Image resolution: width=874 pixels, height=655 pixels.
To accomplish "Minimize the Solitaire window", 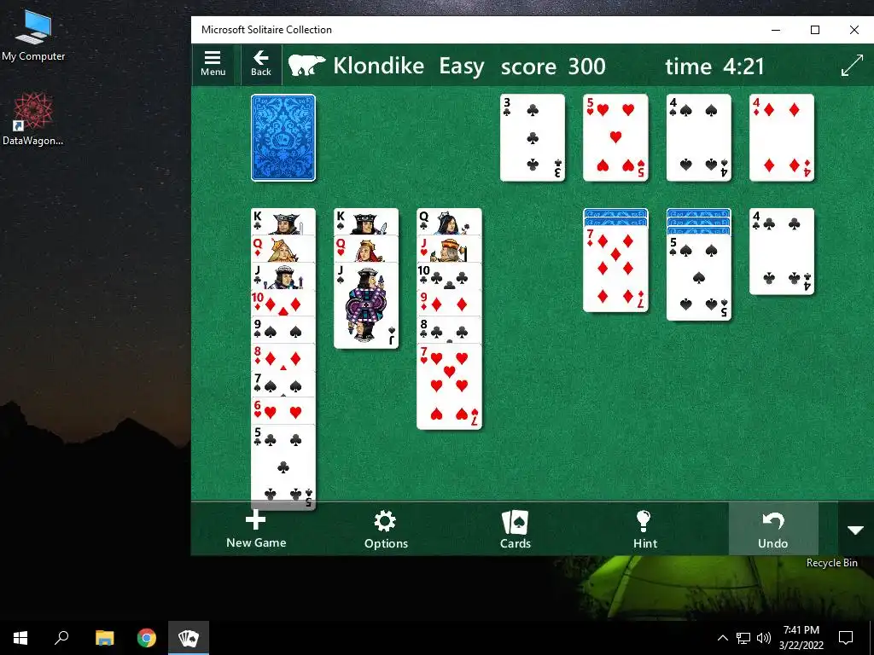I will point(776,30).
